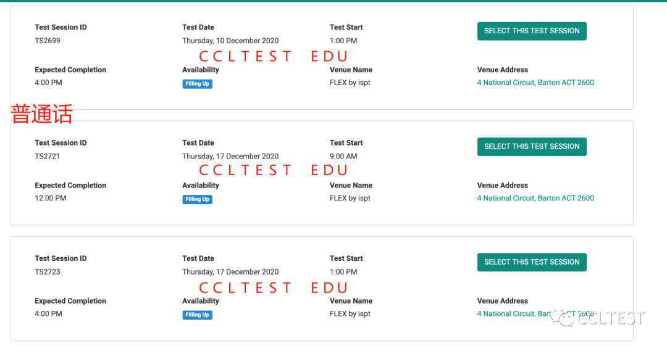Open venue address link for TS2721 session
The width and height of the screenshot is (667, 346).
click(535, 198)
